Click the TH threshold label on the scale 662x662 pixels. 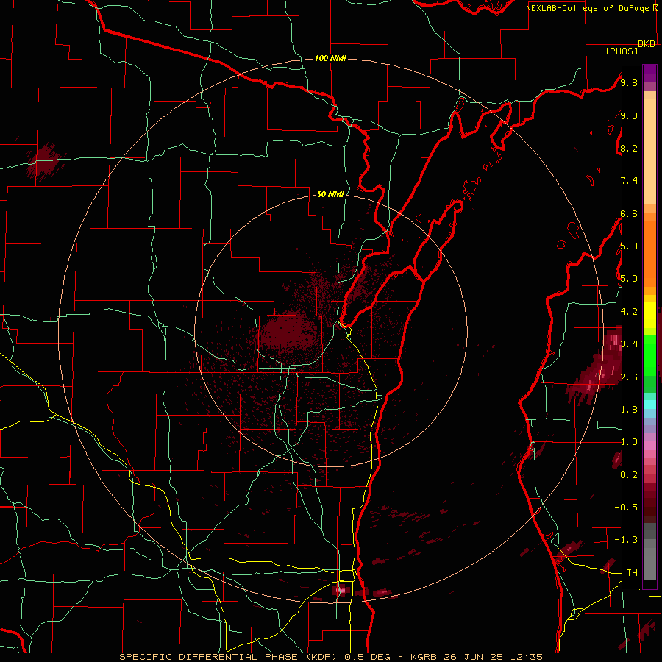click(x=632, y=573)
